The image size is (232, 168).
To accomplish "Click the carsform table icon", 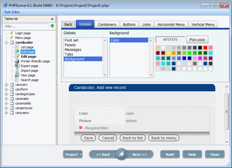I will pyautogui.click(x=12, y=89).
